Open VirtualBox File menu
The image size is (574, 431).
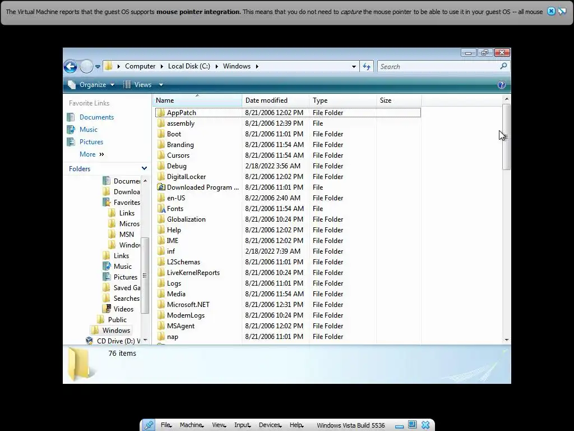166,425
